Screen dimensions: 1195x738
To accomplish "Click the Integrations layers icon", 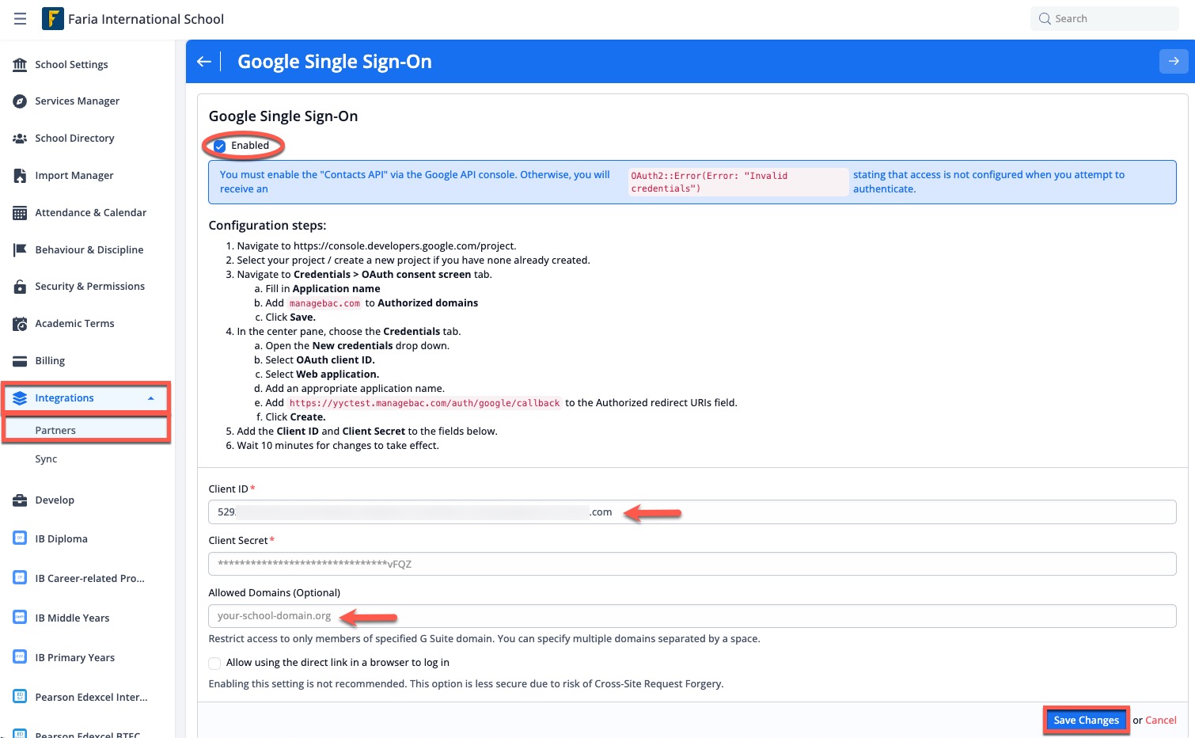I will [x=20, y=398].
